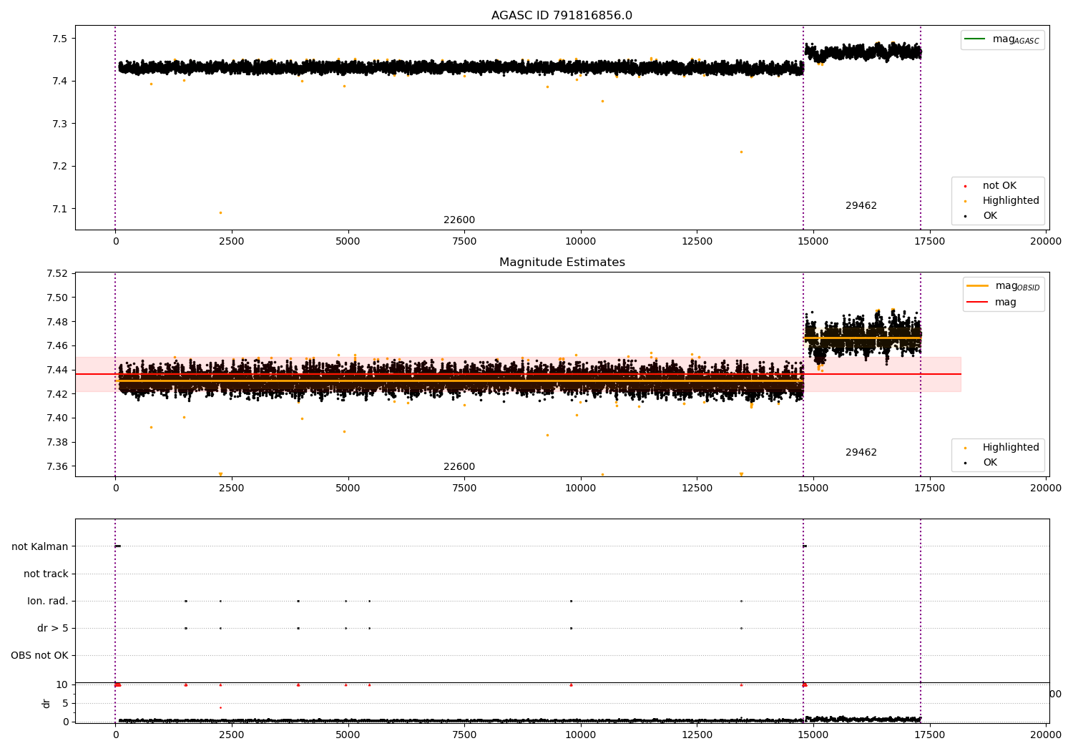Click the 7500 x-tick under the top plot
The width and height of the screenshot is (1073, 751).
click(x=464, y=242)
